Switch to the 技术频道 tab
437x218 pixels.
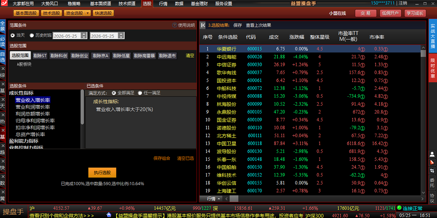[127, 4]
